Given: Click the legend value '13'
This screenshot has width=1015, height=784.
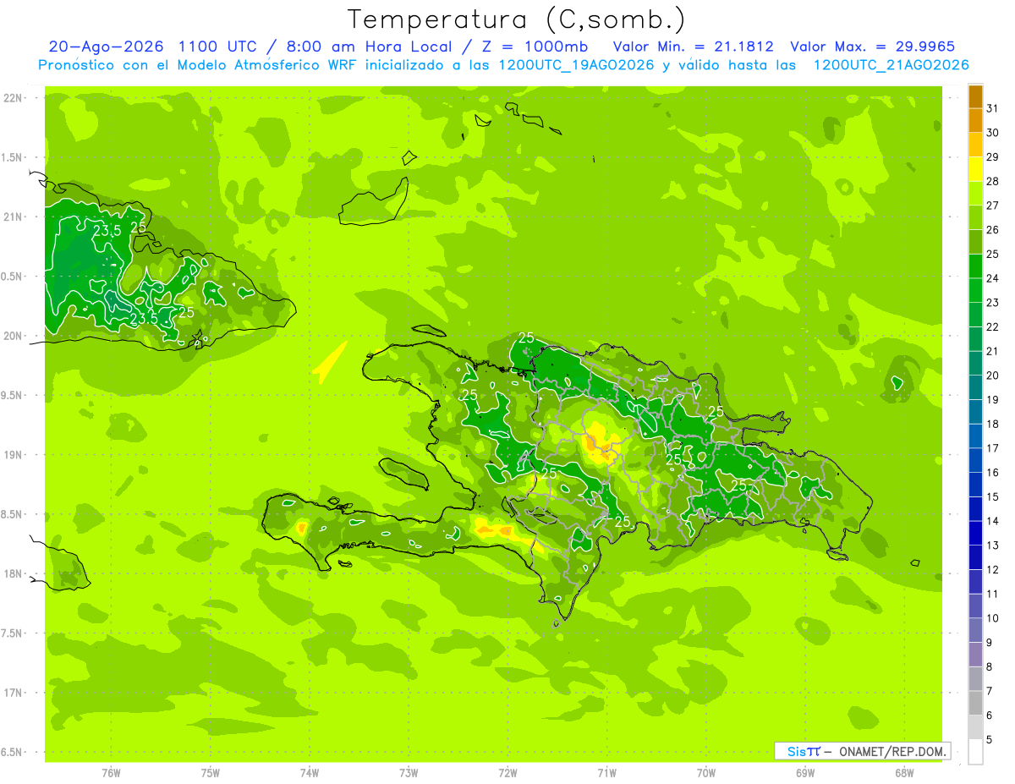Looking at the screenshot, I should 993,546.
